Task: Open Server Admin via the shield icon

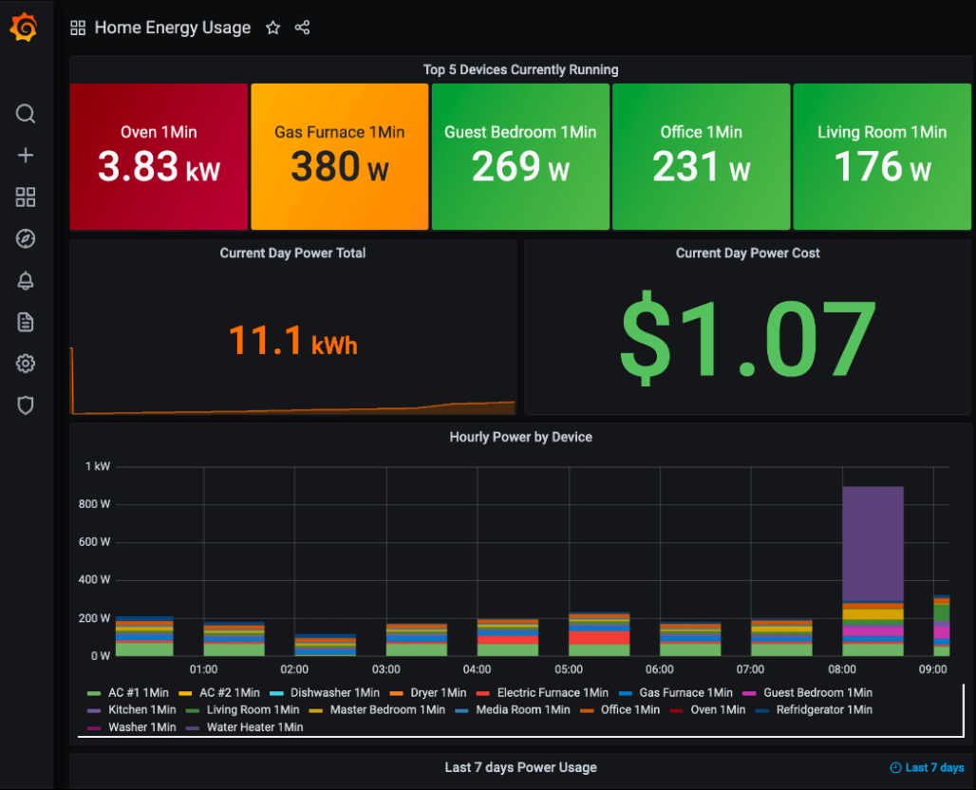Action: tap(26, 405)
